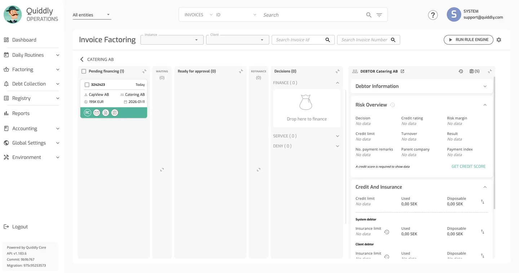519x273 pixels.
Task: Open the All entities dropdown
Action: [x=92, y=15]
